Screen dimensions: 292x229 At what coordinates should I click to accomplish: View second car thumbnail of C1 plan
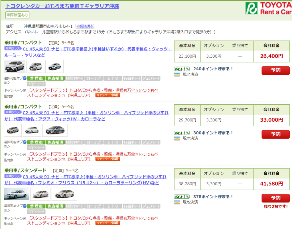tap(35, 67)
